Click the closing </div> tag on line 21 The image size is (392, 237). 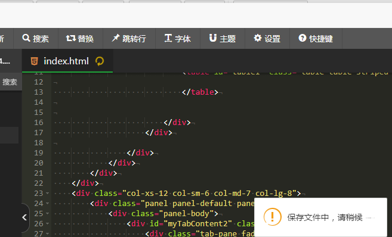[103, 173]
